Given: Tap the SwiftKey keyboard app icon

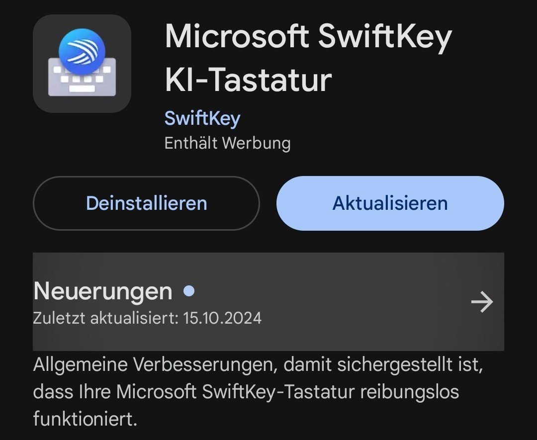Looking at the screenshot, I should click(x=82, y=64).
